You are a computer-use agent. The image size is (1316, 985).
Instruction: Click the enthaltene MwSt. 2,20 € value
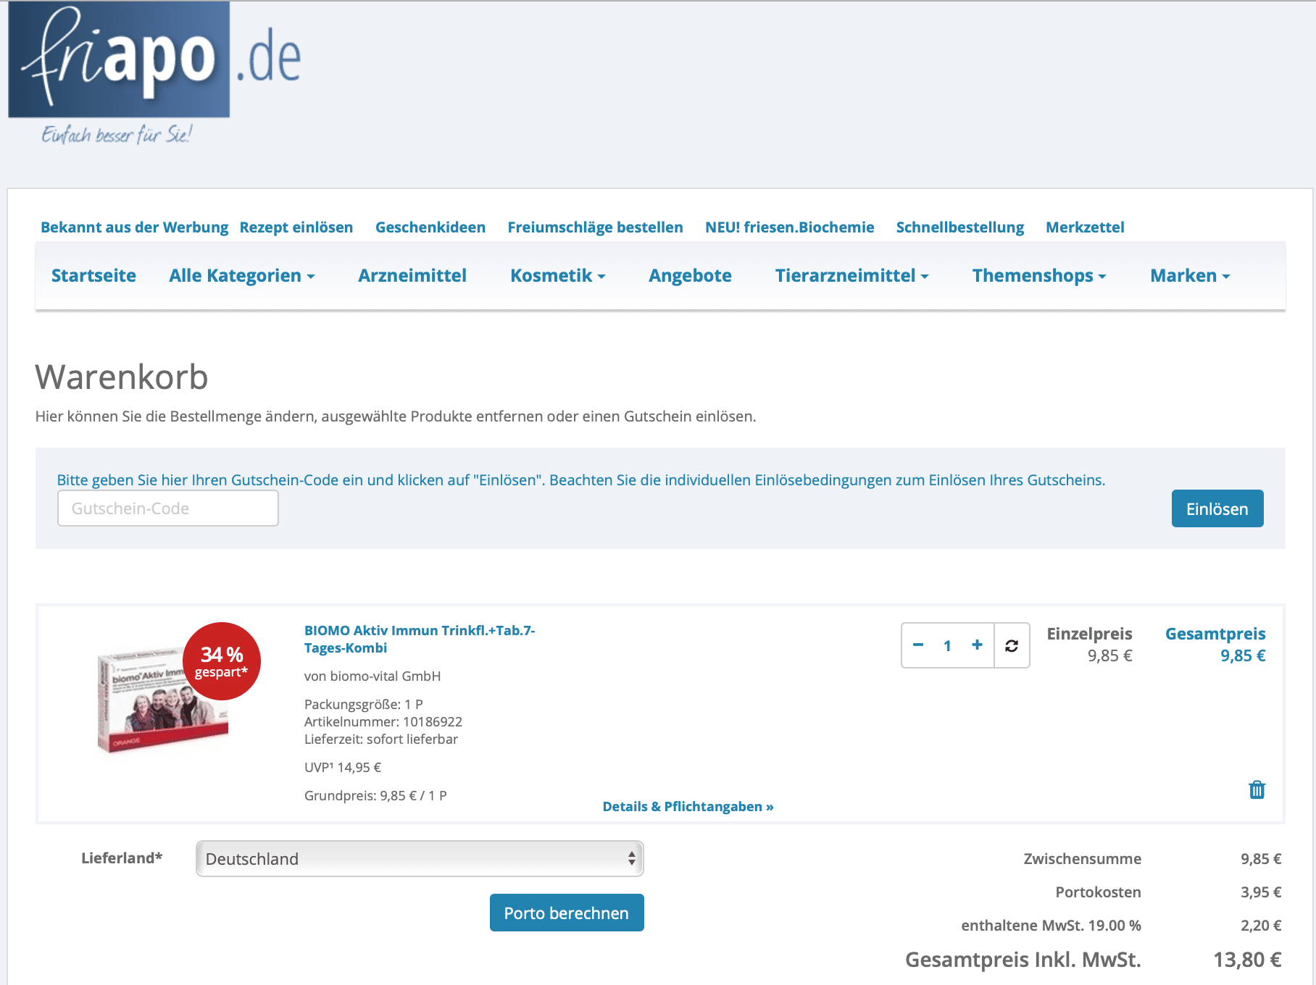(1261, 926)
